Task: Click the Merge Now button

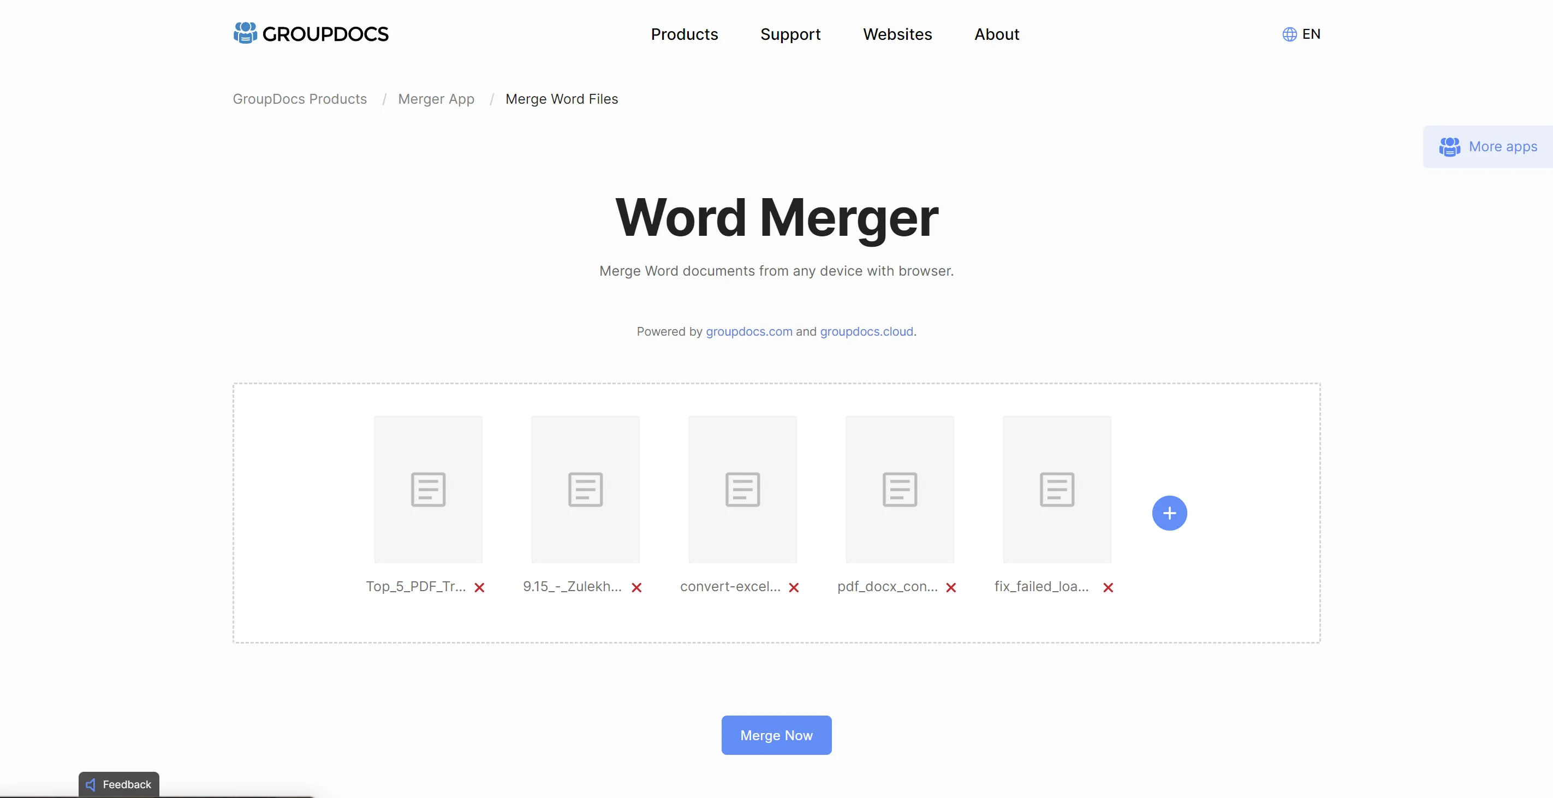Action: [776, 734]
